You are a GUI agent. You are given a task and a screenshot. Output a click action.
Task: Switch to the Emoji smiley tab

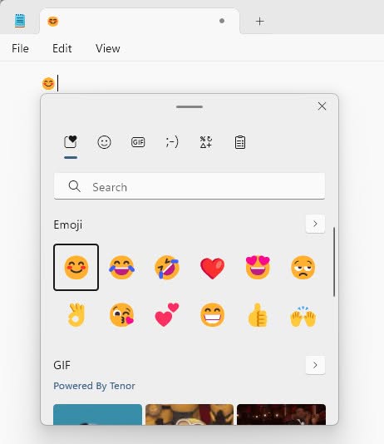pos(104,142)
